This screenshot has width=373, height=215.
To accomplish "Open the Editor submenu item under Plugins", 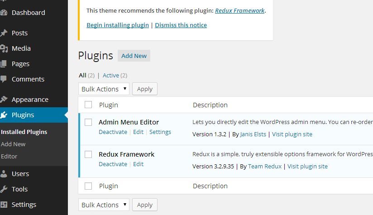I will click(x=9, y=156).
